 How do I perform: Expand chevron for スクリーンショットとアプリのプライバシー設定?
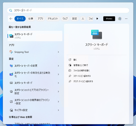tap(58, 92)
